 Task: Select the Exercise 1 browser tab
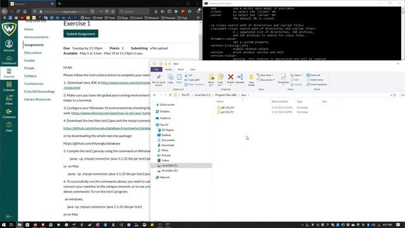click(x=32, y=4)
